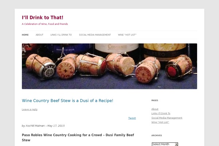This screenshot has width=219, height=146.
Task: Click the archives dropdown arrow button
Action: [x=176, y=144]
